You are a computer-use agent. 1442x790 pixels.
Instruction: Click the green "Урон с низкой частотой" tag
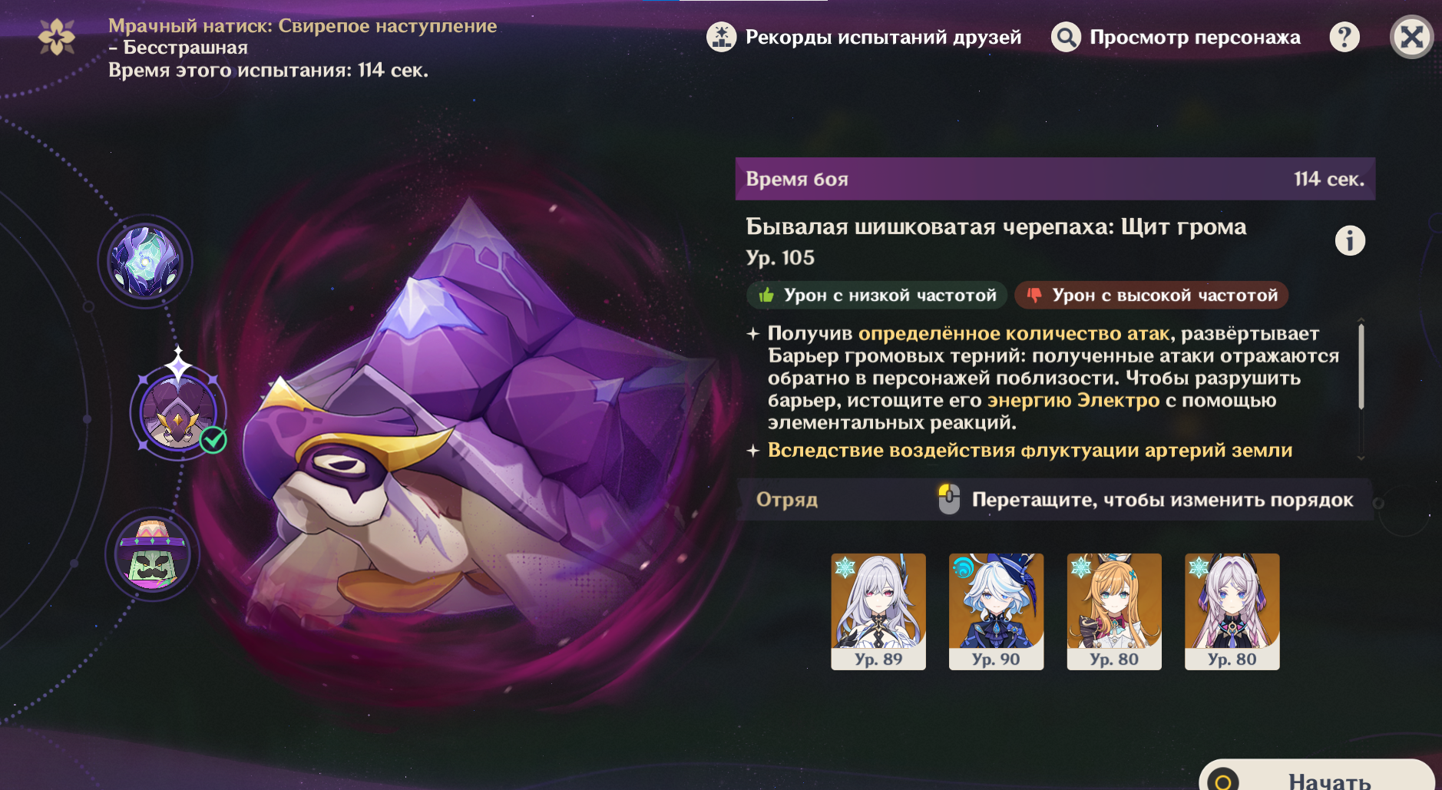point(877,296)
